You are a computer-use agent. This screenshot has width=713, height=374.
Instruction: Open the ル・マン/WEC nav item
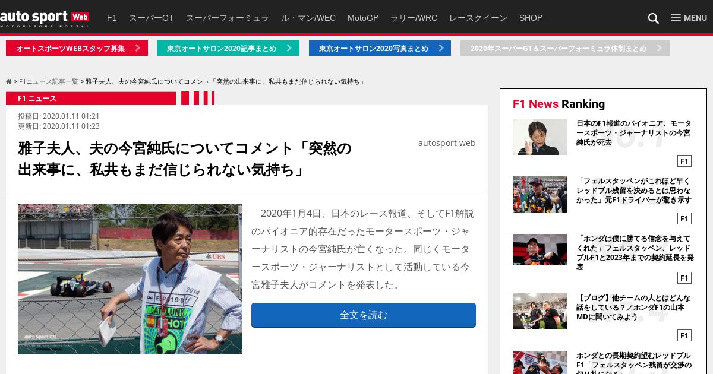[308, 18]
